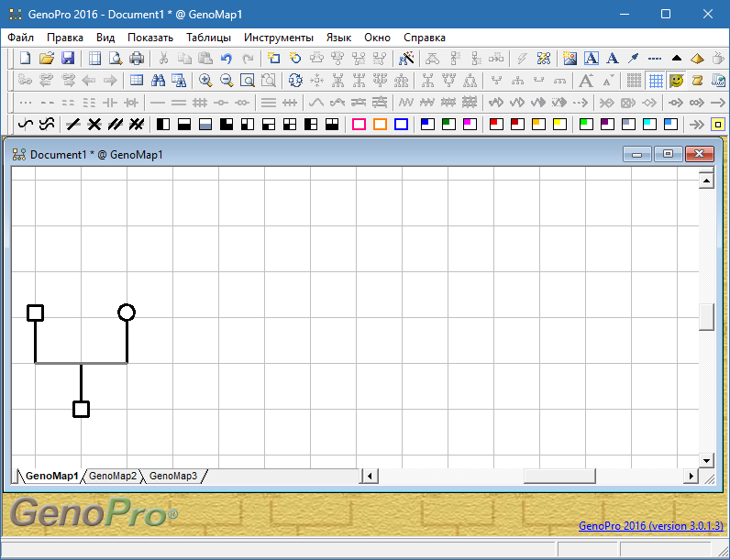This screenshot has height=560, width=730.
Task: Pick the yellow corner color swatch
Action: pos(559,124)
